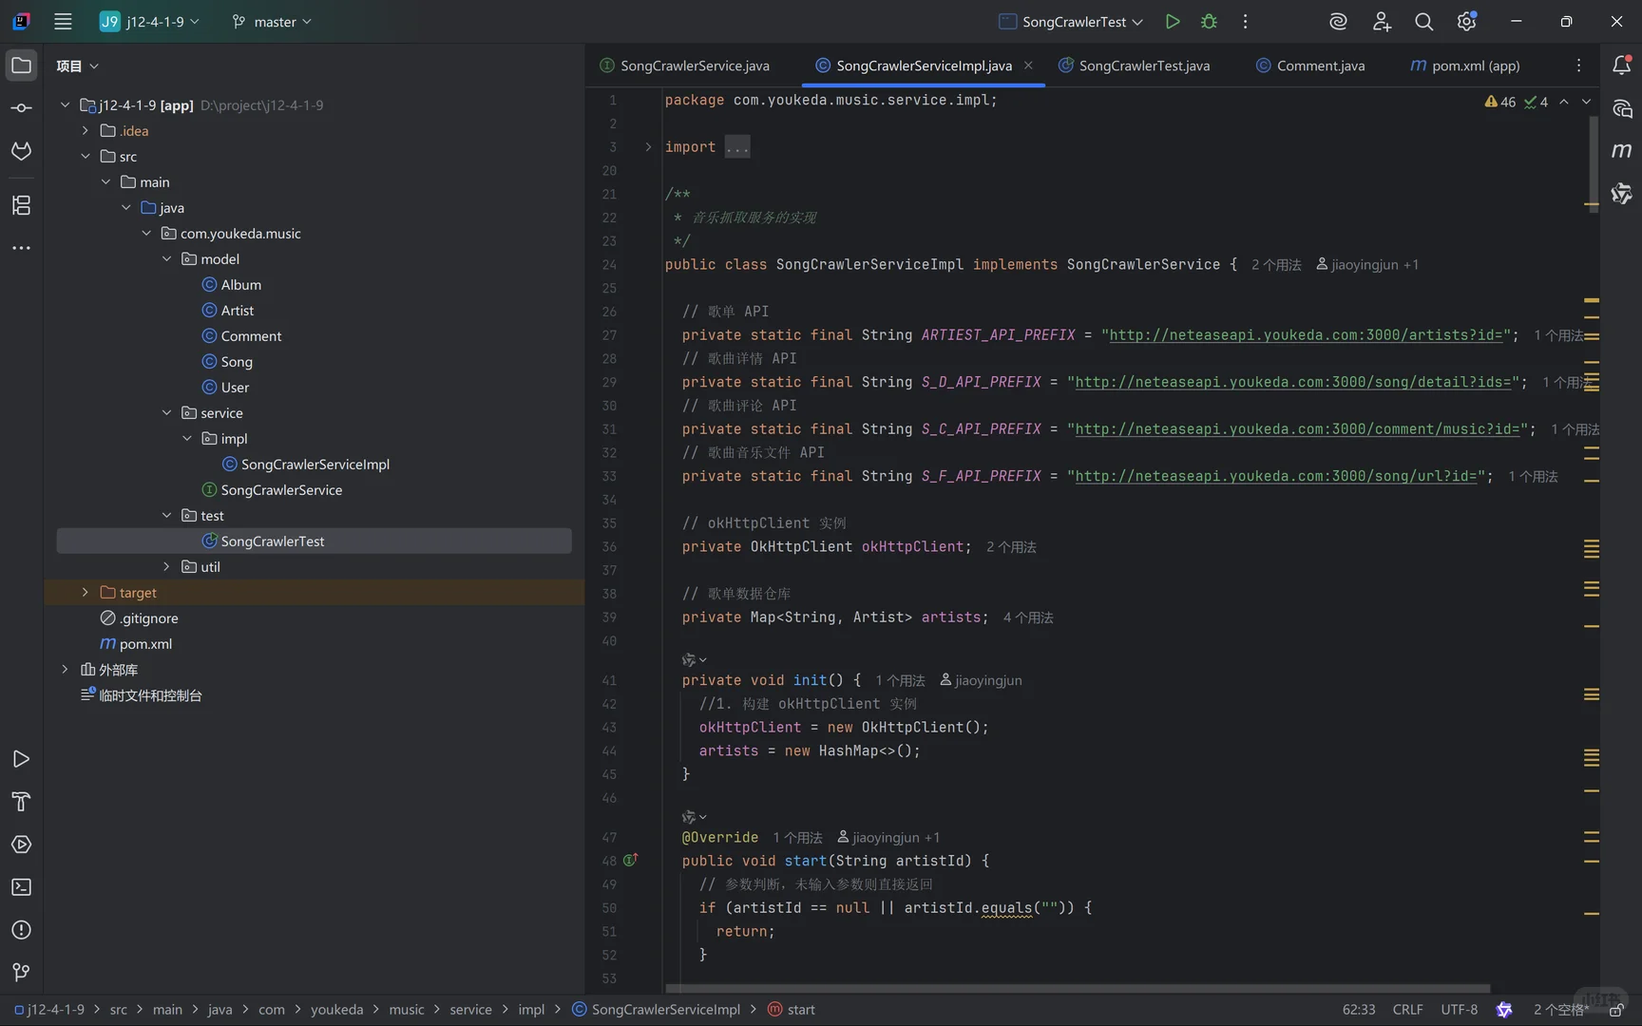Image resolution: width=1642 pixels, height=1026 pixels.
Task: Switch to the Comment.java tab
Action: [1319, 66]
